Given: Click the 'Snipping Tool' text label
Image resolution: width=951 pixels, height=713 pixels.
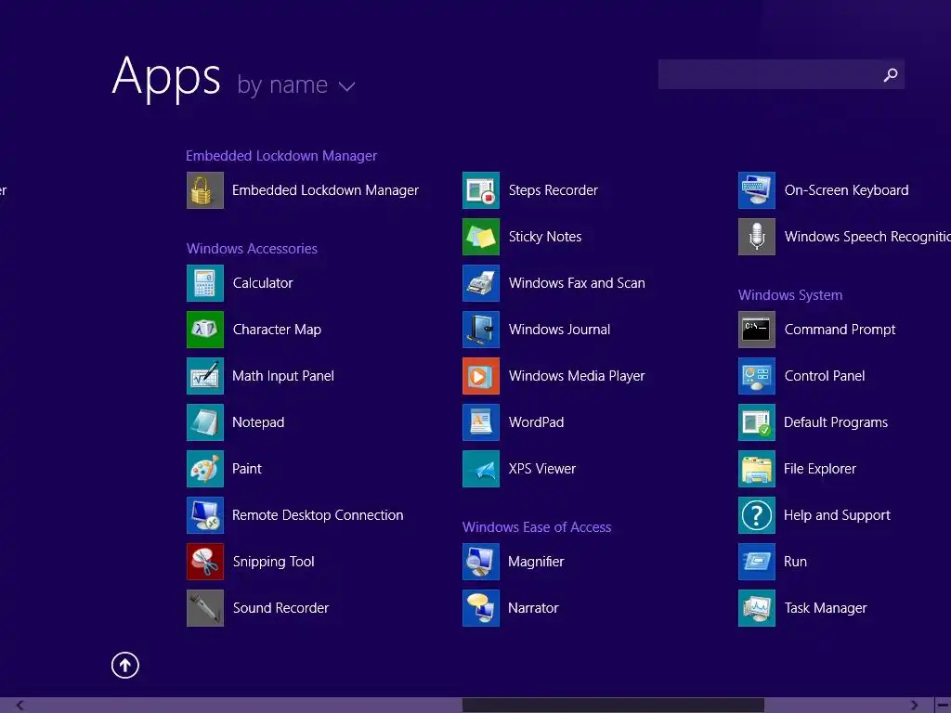Looking at the screenshot, I should 274,562.
